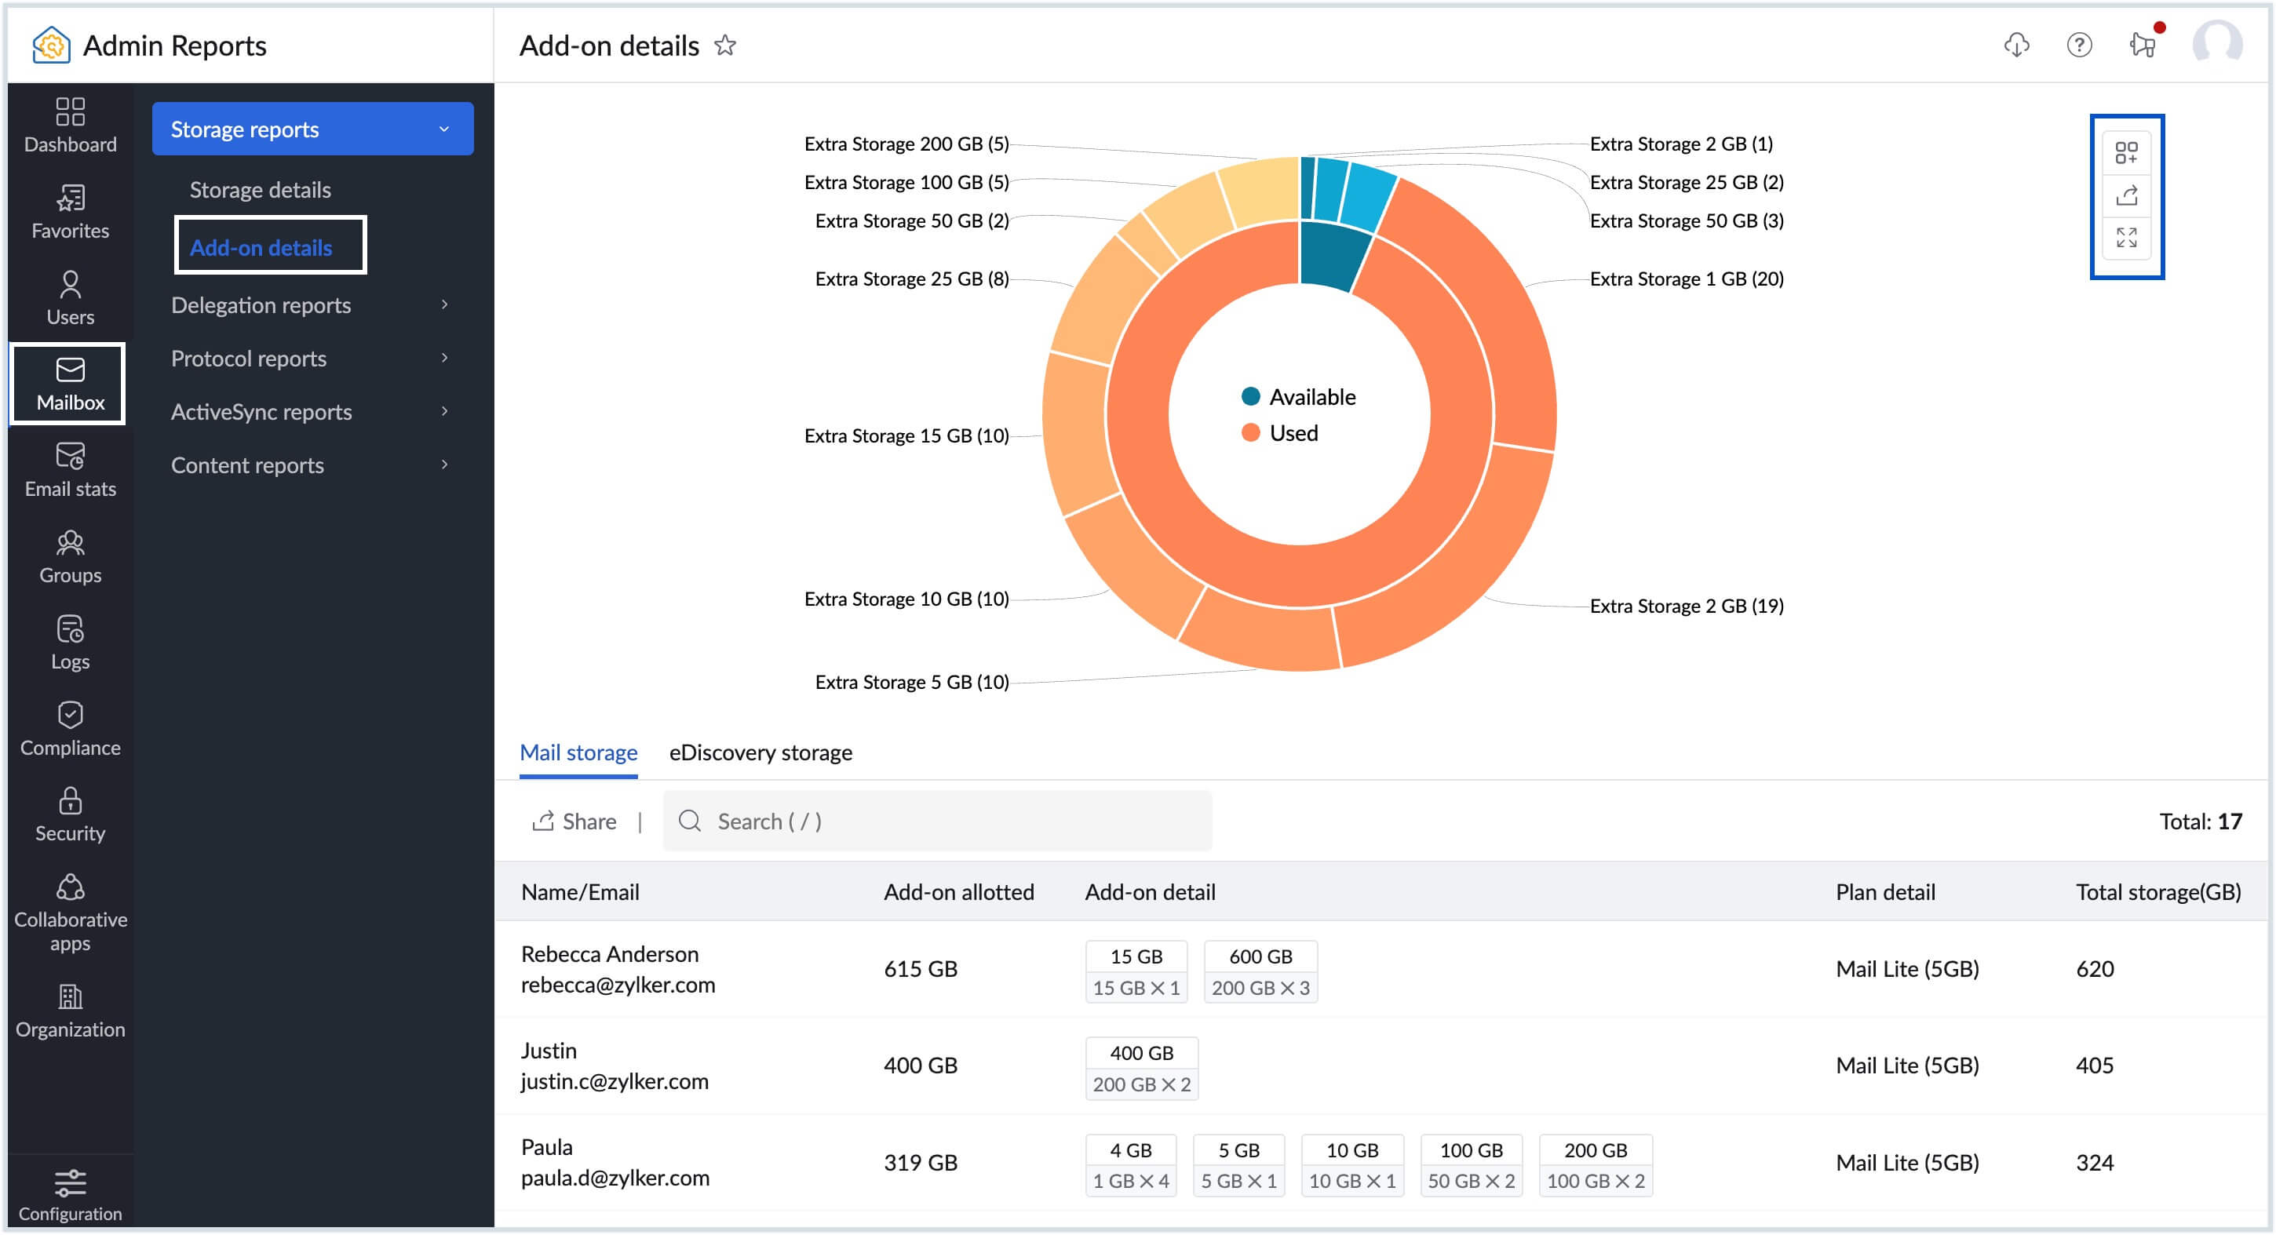
Task: Open Storage details report
Action: pyautogui.click(x=260, y=190)
